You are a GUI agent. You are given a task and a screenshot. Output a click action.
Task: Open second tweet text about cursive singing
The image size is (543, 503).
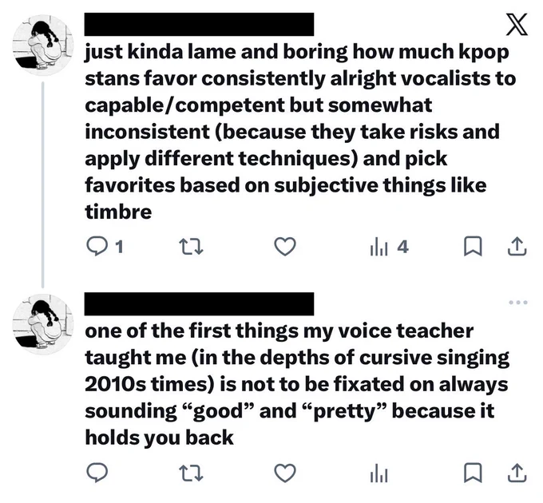pyautogui.click(x=297, y=384)
